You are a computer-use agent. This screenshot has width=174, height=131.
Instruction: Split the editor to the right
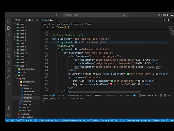pos(172,20)
